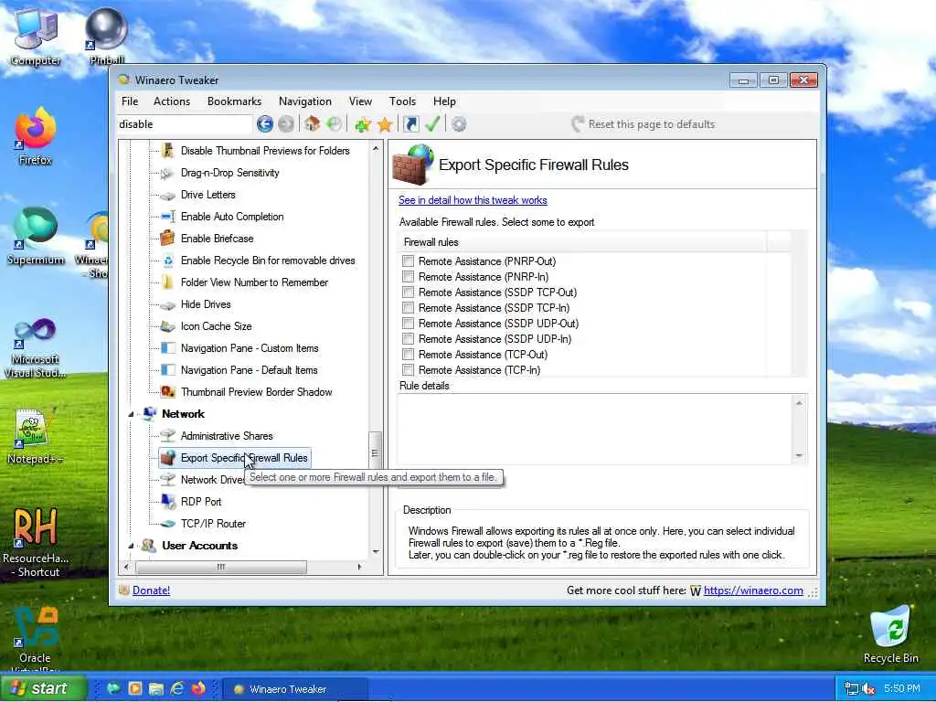The image size is (936, 702).
Task: Add bookmark with green-plus star icon
Action: click(362, 124)
